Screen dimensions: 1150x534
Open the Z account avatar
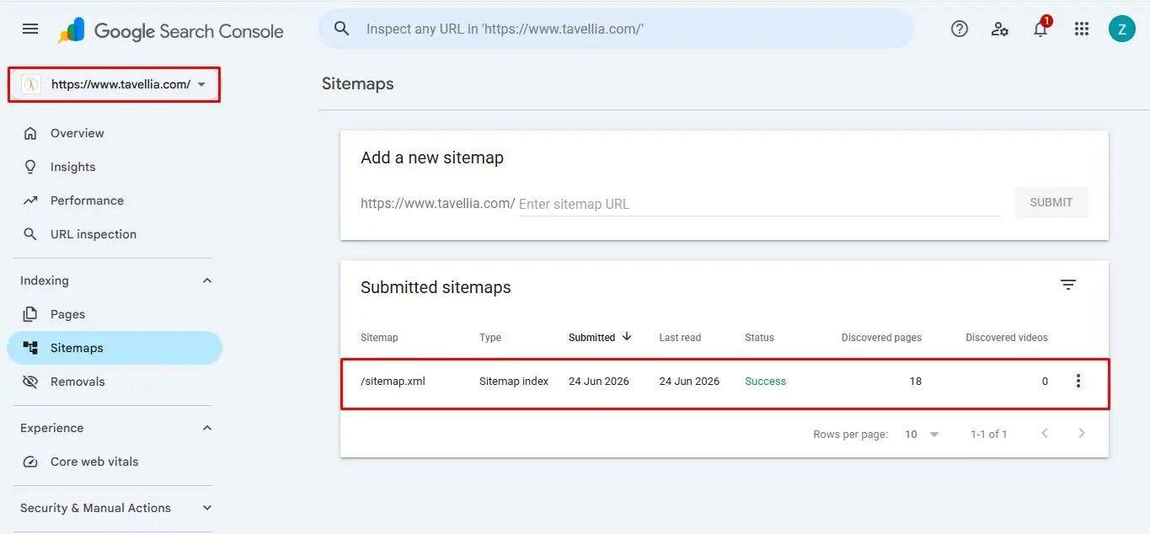point(1121,29)
